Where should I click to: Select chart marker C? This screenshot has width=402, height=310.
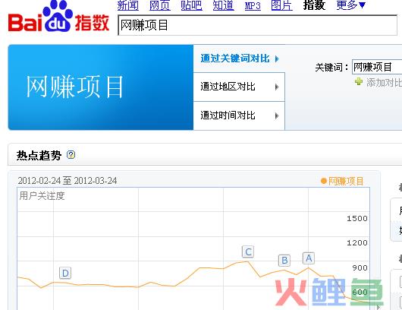(x=248, y=252)
